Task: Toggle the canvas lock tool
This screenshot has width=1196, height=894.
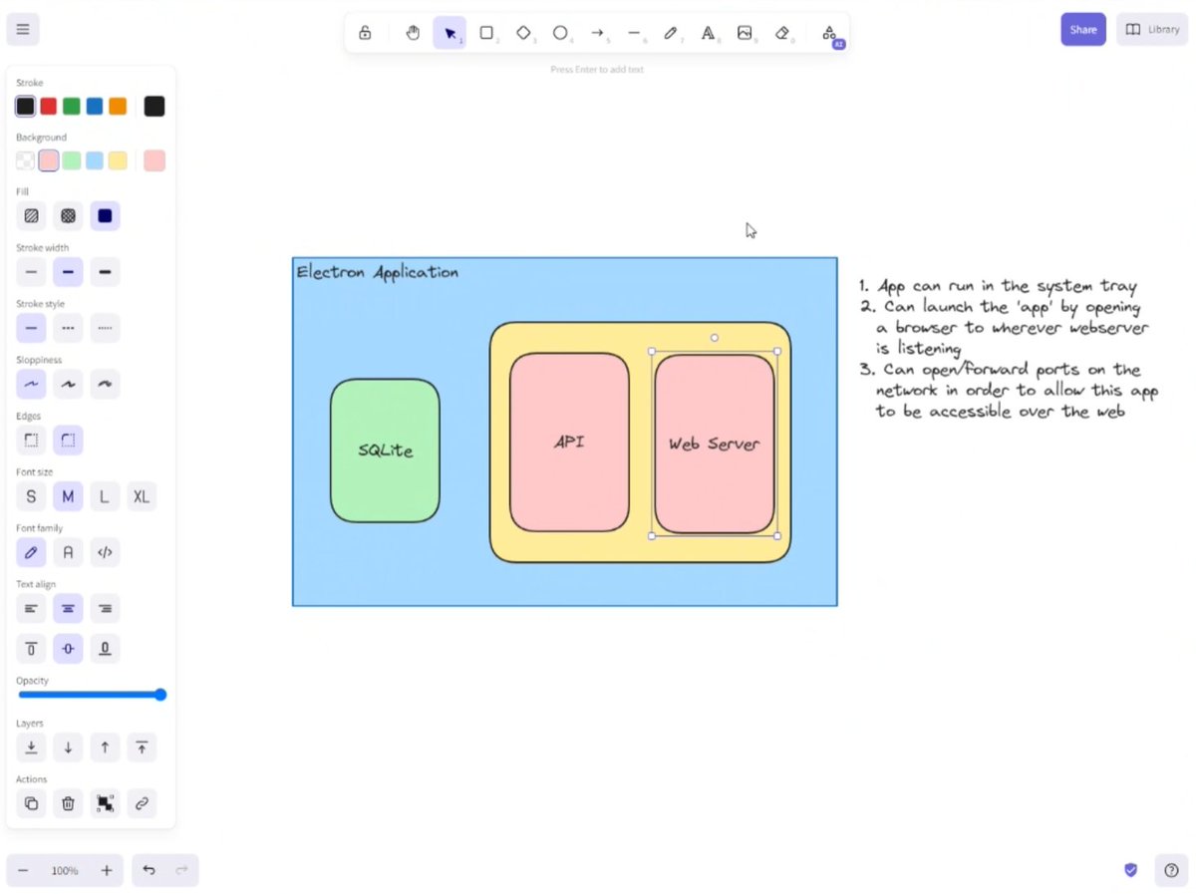Action: tap(365, 33)
